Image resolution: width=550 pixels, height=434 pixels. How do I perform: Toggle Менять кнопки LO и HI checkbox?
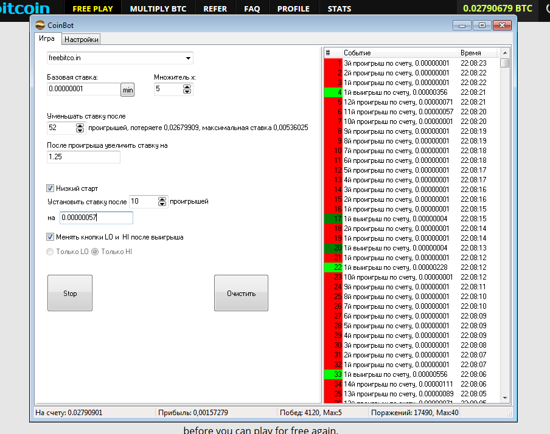point(50,237)
